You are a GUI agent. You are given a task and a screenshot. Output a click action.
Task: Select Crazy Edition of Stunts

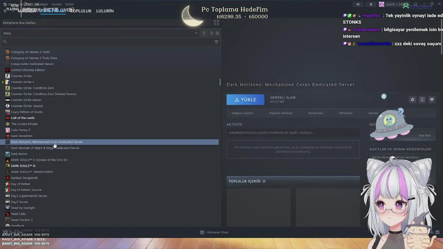pyautogui.click(x=27, y=112)
